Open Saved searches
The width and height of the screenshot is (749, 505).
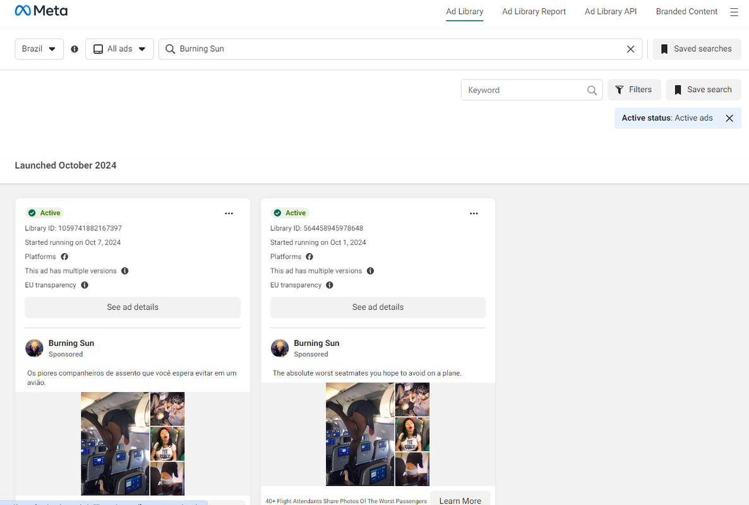click(x=697, y=49)
